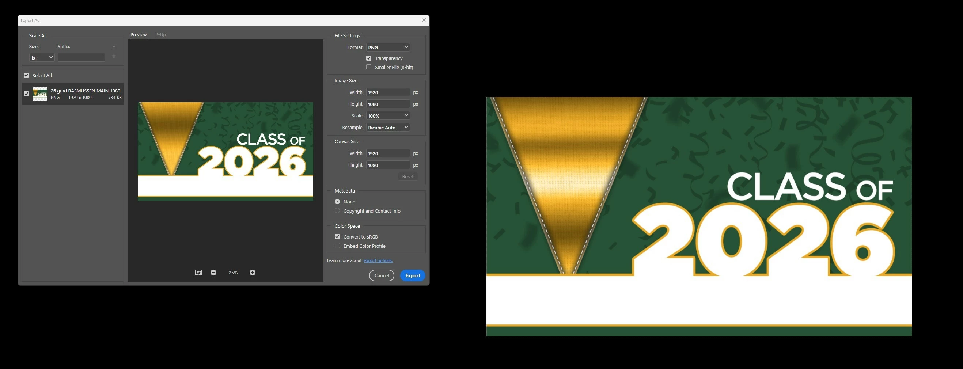Click the File Settings section heading
The image size is (963, 369).
click(347, 35)
